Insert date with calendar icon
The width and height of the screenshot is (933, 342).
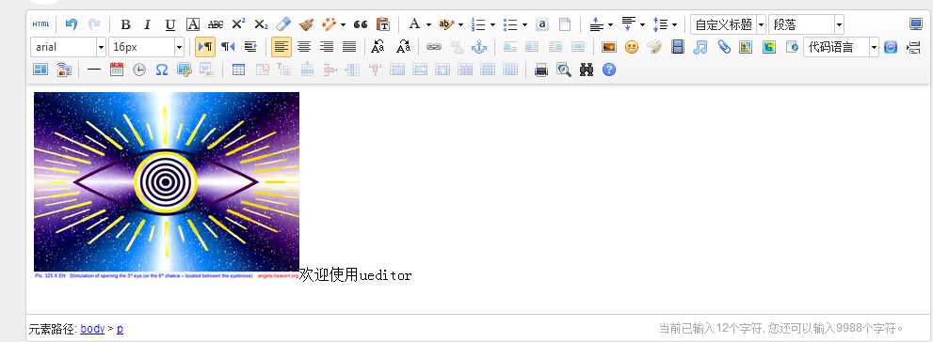click(117, 70)
